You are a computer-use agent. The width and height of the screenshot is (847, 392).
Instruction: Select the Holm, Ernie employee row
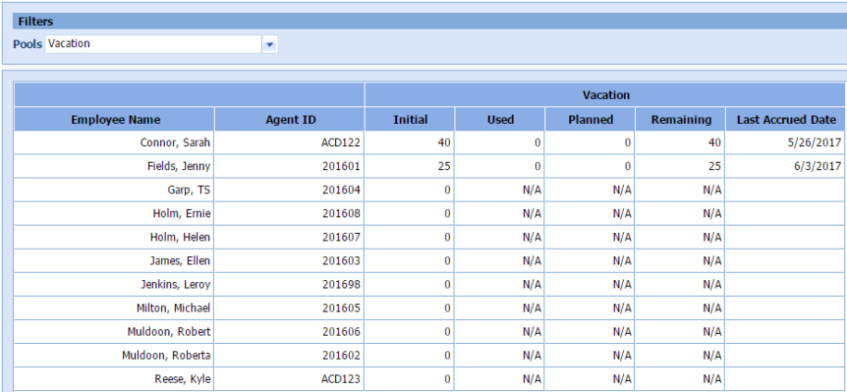pos(181,214)
